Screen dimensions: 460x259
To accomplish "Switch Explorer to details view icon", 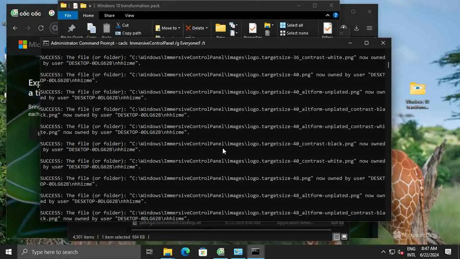I will [336, 237].
